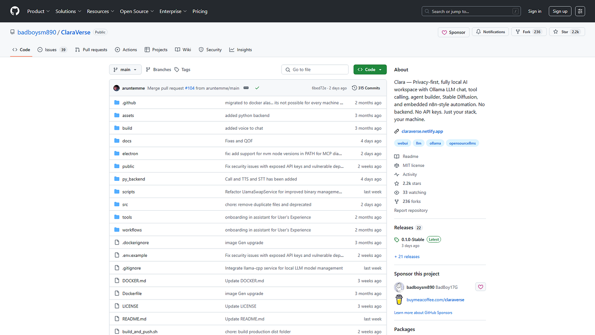Switch to the Pull requests tab
This screenshot has width=595, height=335.
coord(91,49)
